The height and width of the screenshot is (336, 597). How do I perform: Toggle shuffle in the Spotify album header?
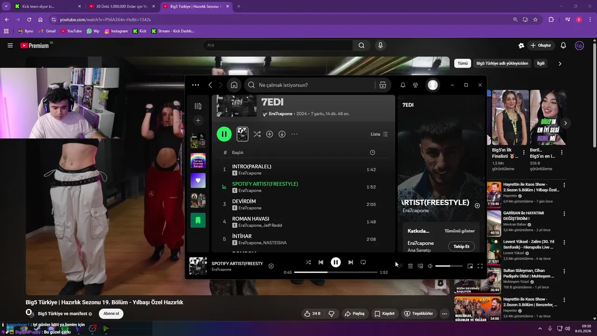point(257,134)
